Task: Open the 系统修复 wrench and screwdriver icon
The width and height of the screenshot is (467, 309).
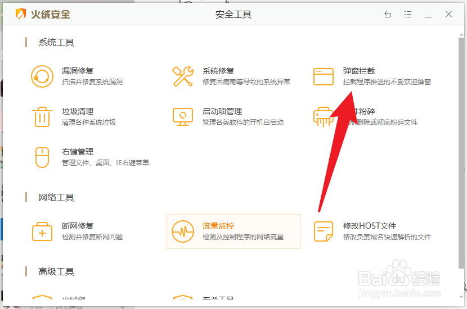Action: (182, 76)
